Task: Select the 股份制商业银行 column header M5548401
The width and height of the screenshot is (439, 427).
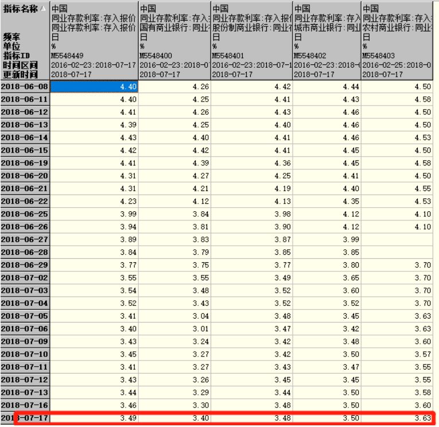Action: pyautogui.click(x=252, y=41)
